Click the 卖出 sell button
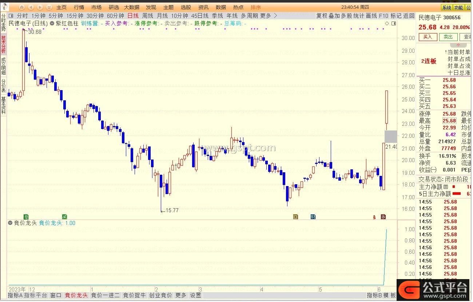This screenshot has height=302, width=473. pos(448,37)
